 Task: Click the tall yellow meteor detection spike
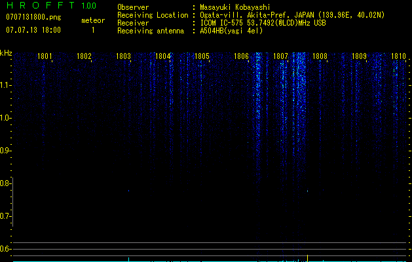point(307,258)
